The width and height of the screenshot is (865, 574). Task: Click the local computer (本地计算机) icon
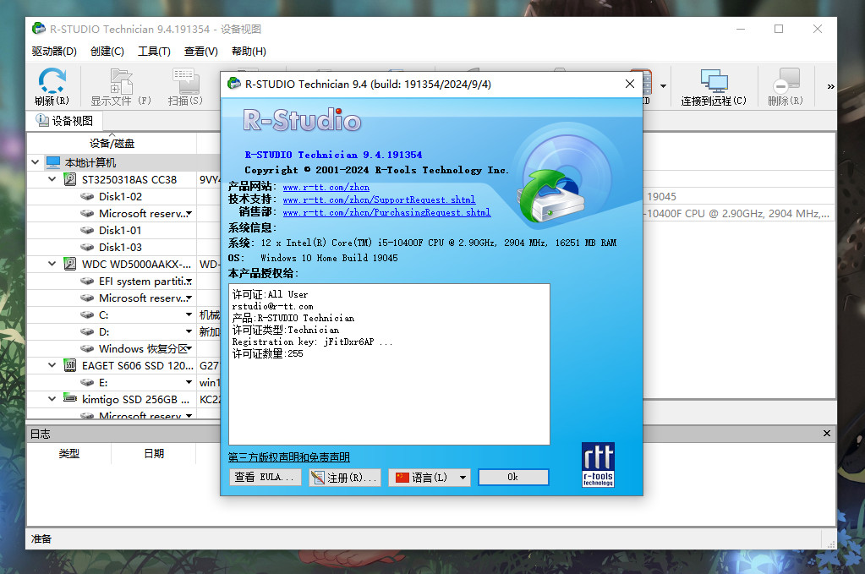(x=53, y=162)
